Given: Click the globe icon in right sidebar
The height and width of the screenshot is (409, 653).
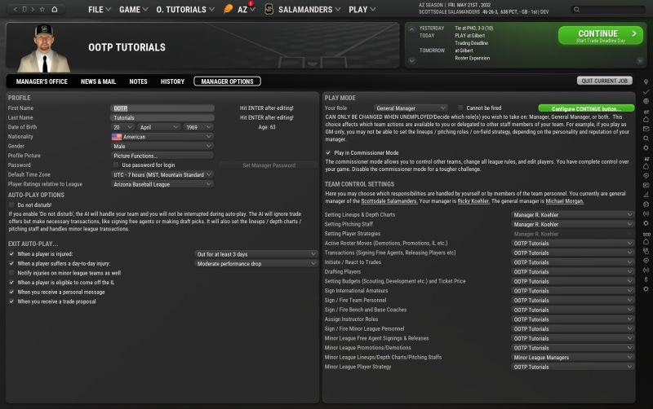Looking at the screenshot, I should pyautogui.click(x=646, y=101).
